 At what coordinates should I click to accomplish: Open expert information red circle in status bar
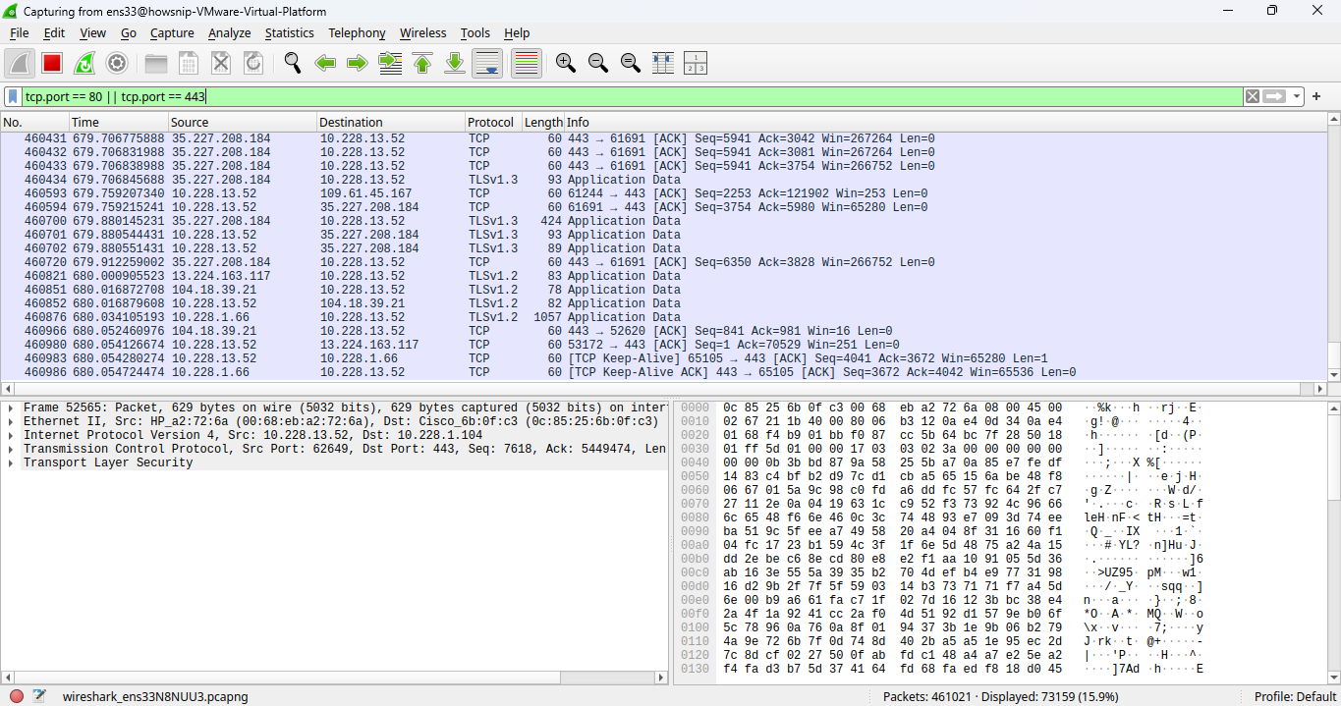(x=16, y=696)
